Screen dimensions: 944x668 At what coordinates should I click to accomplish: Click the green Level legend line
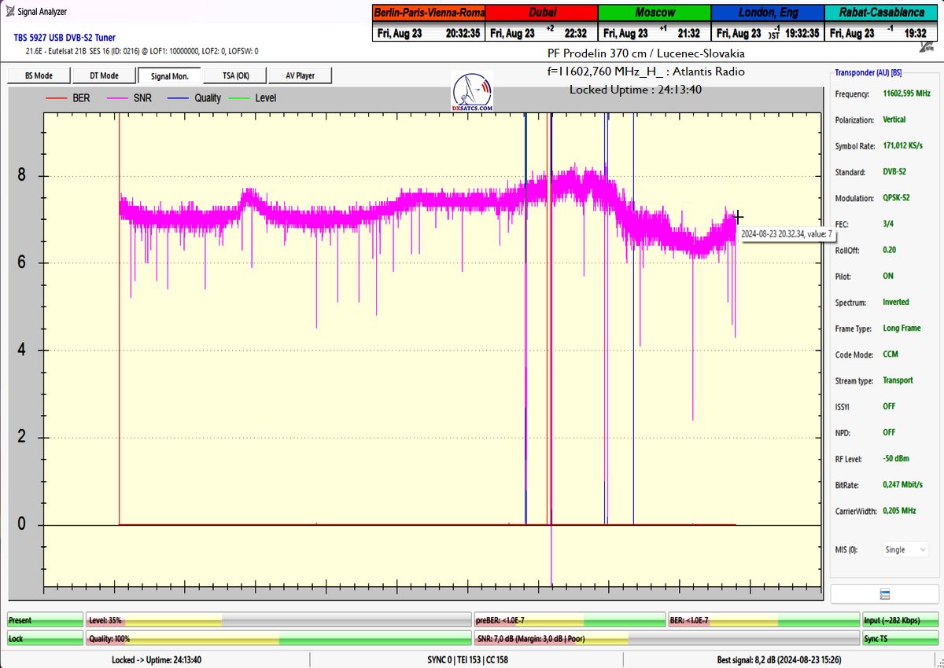tap(240, 98)
